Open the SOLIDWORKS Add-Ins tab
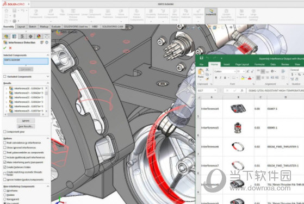This screenshot has width=304, height=204. point(76,27)
